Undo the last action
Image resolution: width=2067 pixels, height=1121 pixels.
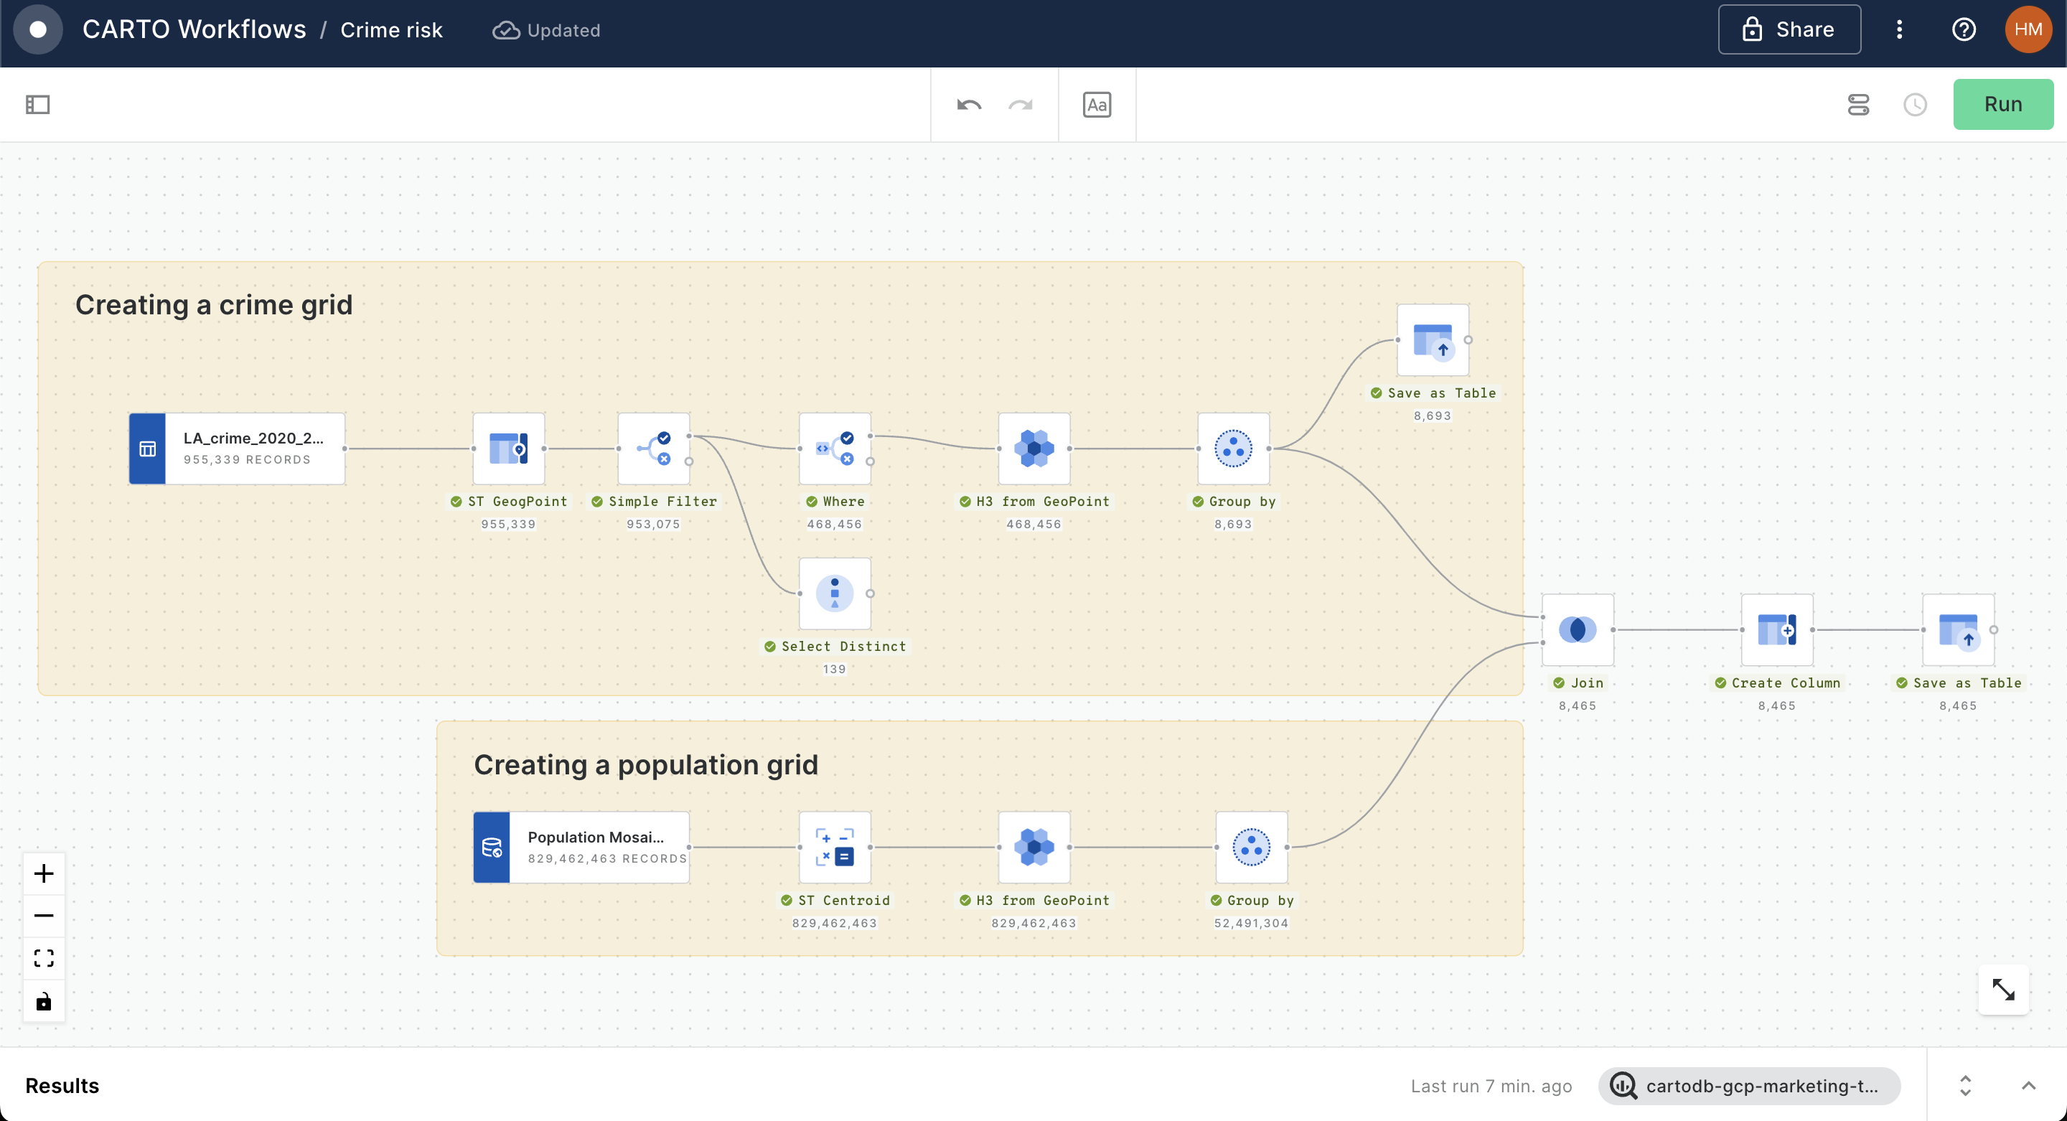coord(968,105)
